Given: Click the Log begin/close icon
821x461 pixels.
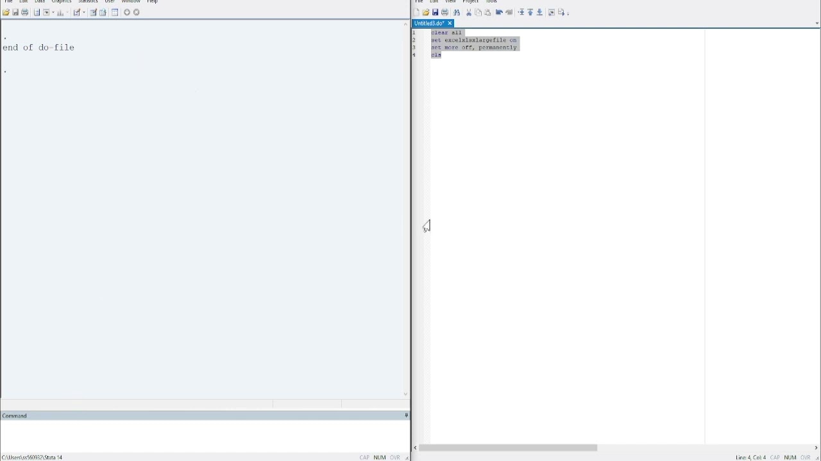Looking at the screenshot, I should point(37,12).
